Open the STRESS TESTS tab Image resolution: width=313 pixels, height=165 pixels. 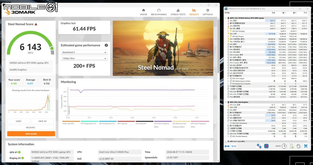click(x=178, y=12)
